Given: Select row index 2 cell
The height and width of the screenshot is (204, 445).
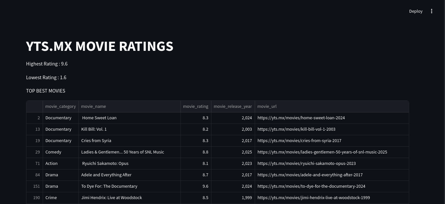Looking at the screenshot, I should pos(35,118).
